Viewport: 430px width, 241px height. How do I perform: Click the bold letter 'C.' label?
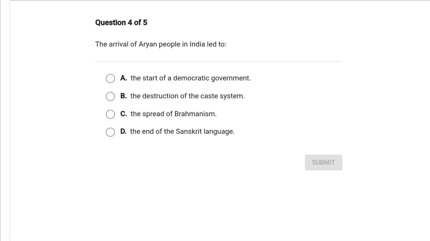[124, 114]
